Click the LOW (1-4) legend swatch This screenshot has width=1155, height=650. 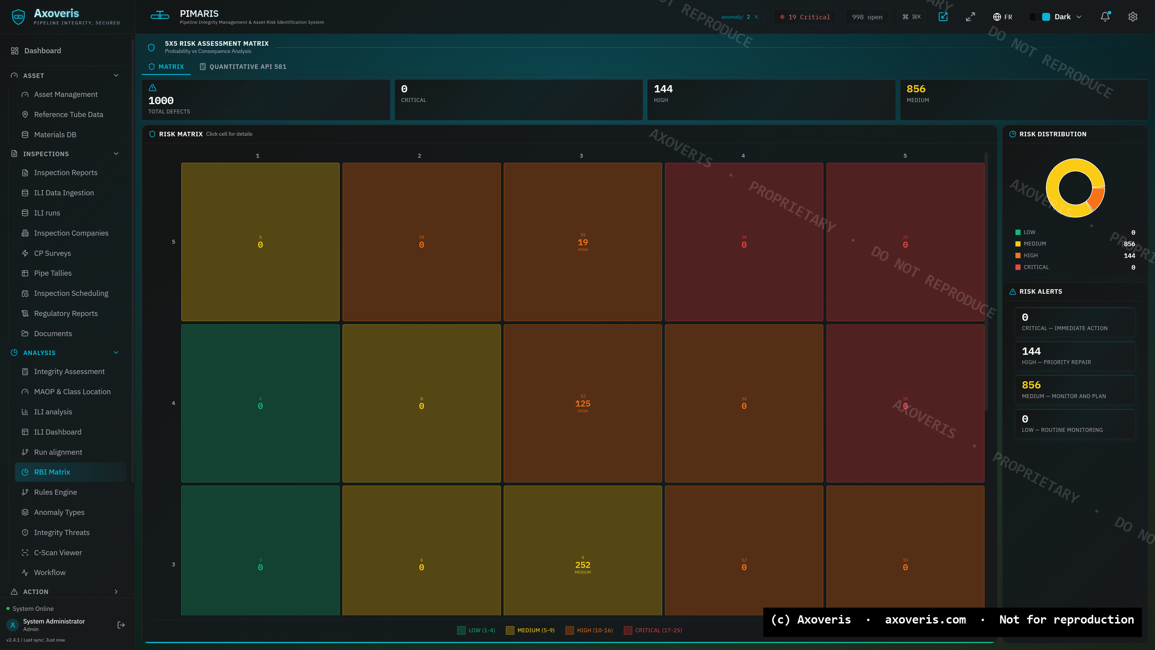coord(461,630)
